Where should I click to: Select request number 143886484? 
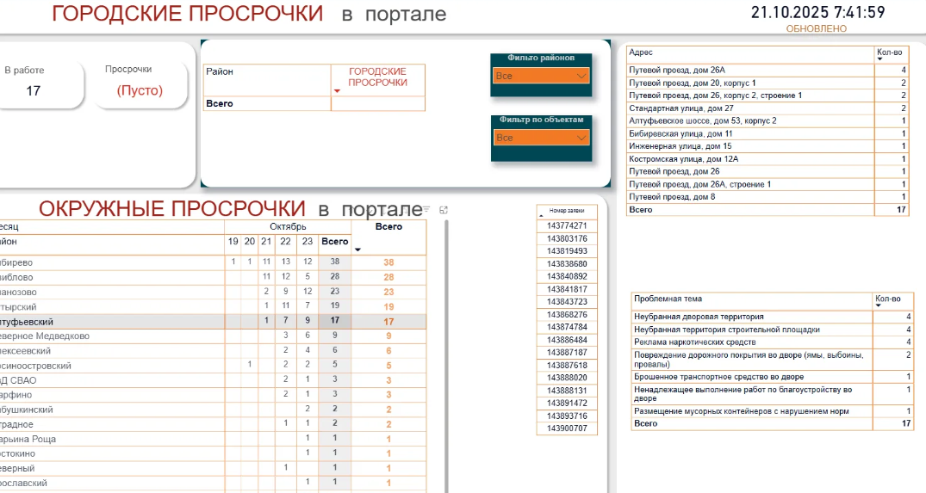pyautogui.click(x=567, y=340)
